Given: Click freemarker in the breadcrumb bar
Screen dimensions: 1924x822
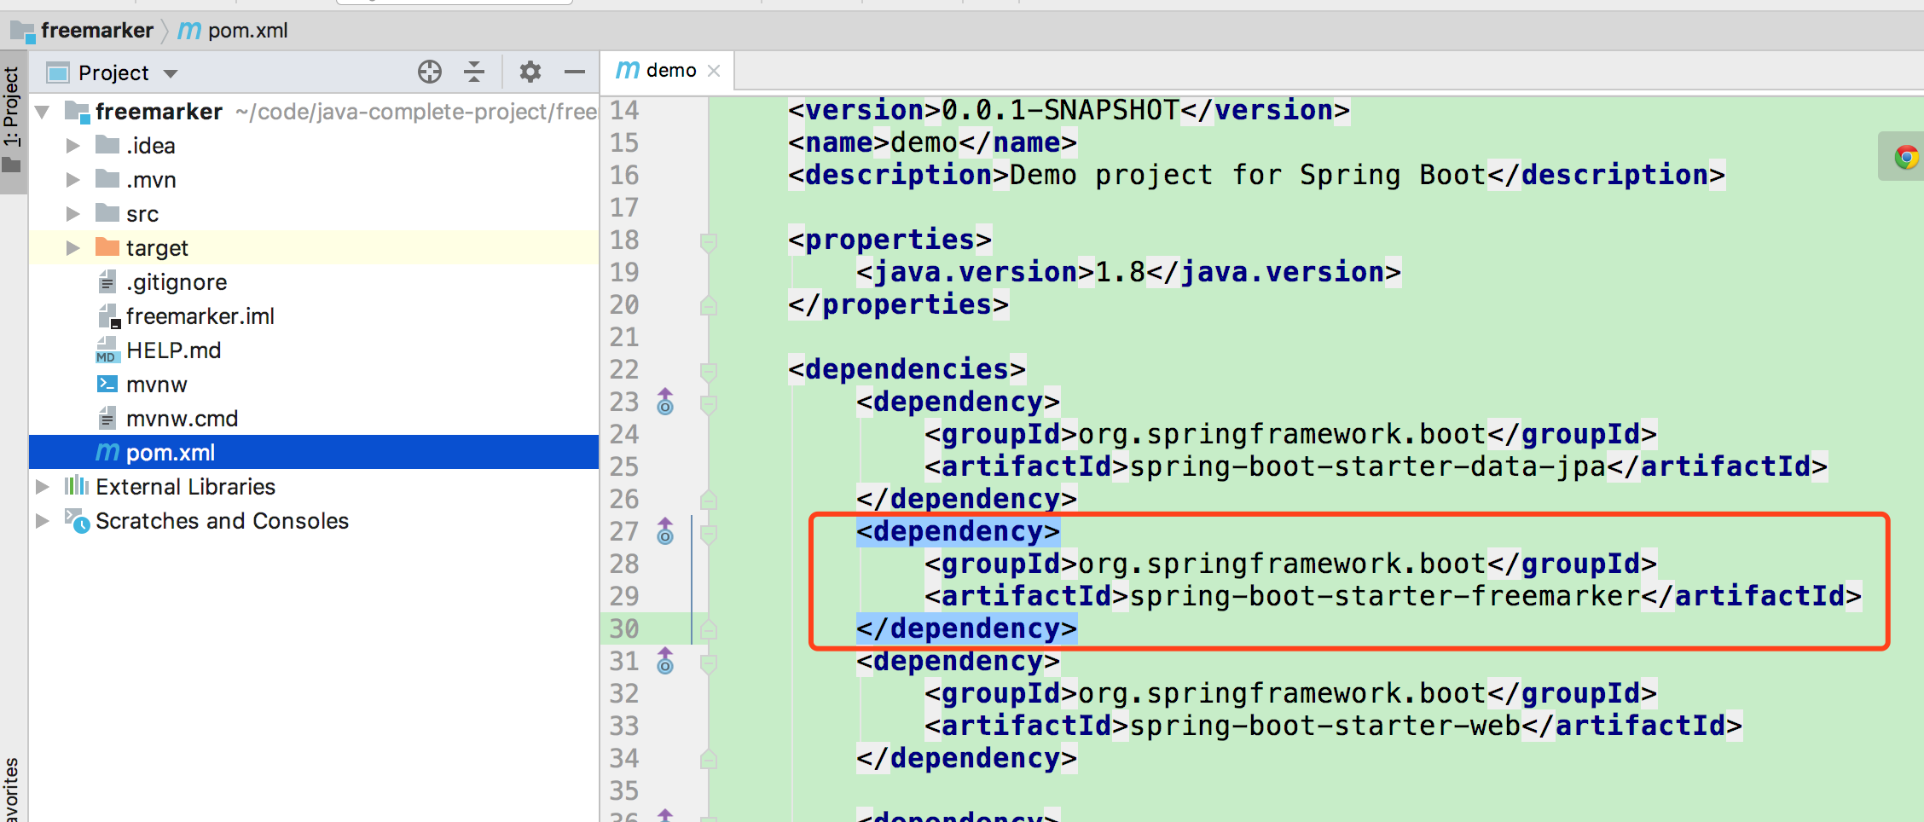Looking at the screenshot, I should coord(96,31).
